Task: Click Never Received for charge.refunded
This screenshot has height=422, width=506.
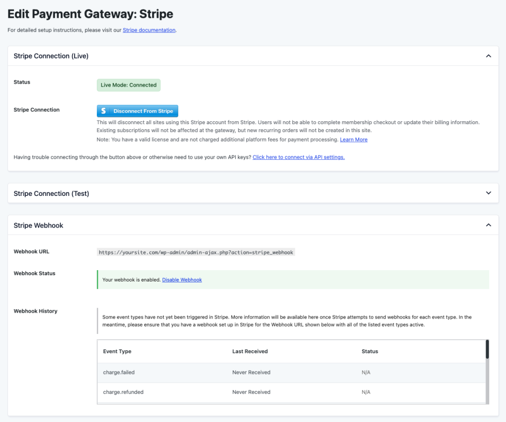Action: point(252,392)
